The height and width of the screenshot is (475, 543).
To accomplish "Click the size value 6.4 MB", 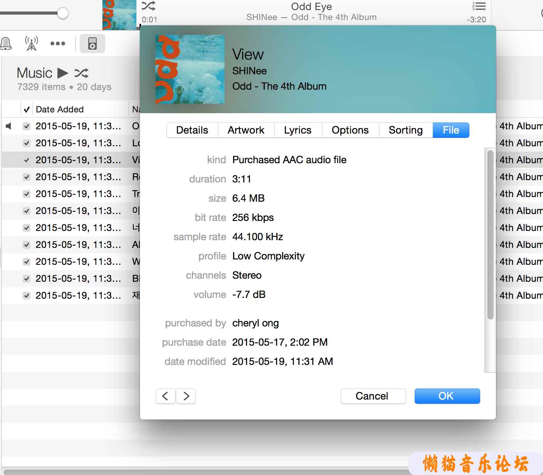I will click(x=249, y=198).
